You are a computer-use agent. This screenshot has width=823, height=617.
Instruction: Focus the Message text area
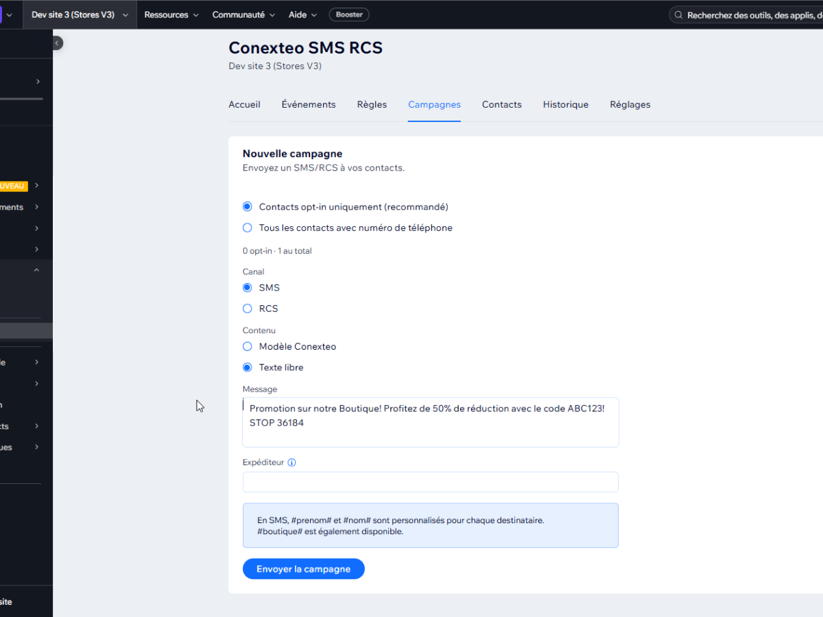point(431,422)
